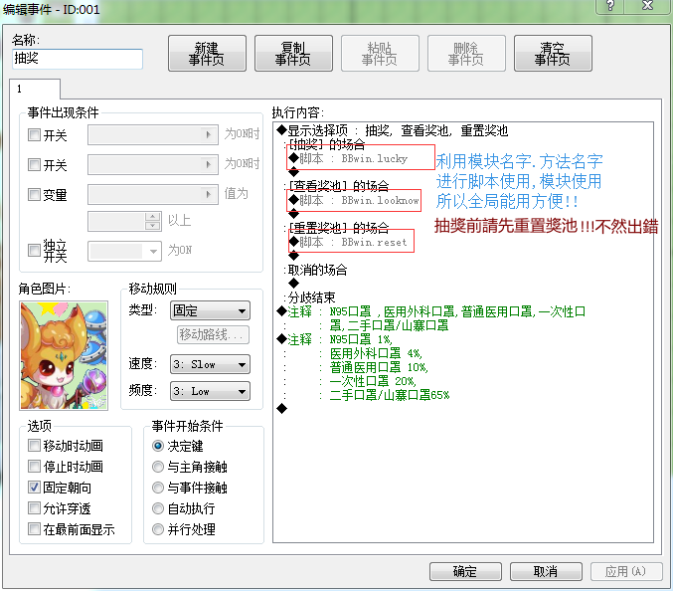Screen dimensions: 673x591
Task: Select the comment line 普通医用口罩 10%
Action: [379, 367]
